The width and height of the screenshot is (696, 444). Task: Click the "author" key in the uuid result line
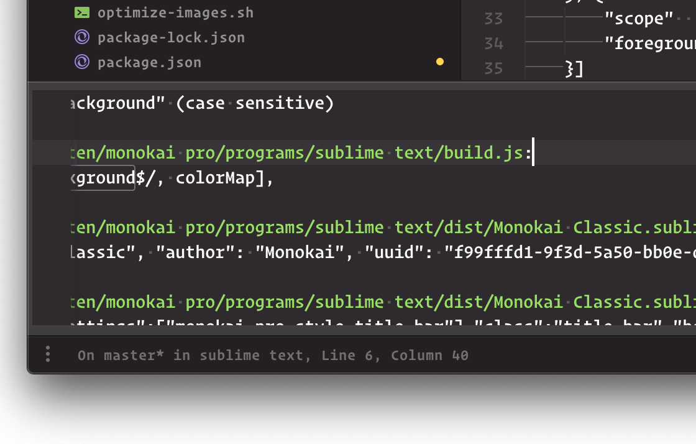tap(181, 252)
